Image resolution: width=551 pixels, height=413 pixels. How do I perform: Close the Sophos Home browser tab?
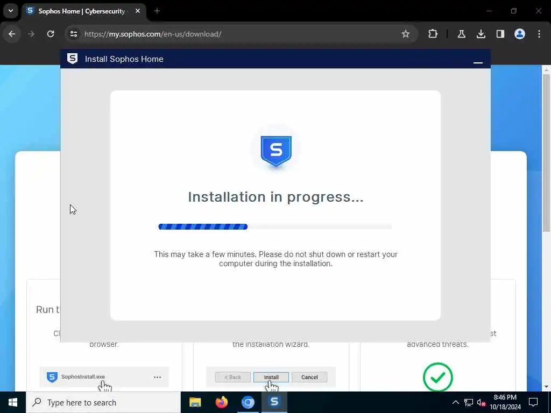click(138, 11)
